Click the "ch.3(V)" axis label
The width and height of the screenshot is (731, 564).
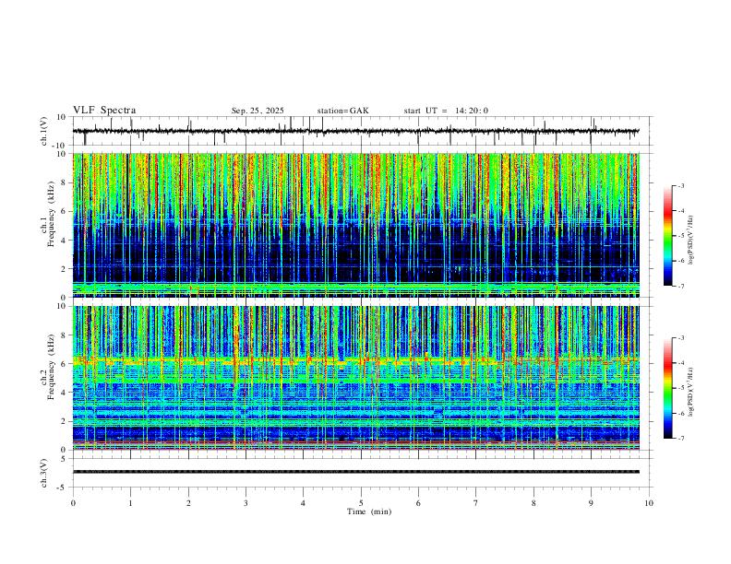click(x=44, y=473)
